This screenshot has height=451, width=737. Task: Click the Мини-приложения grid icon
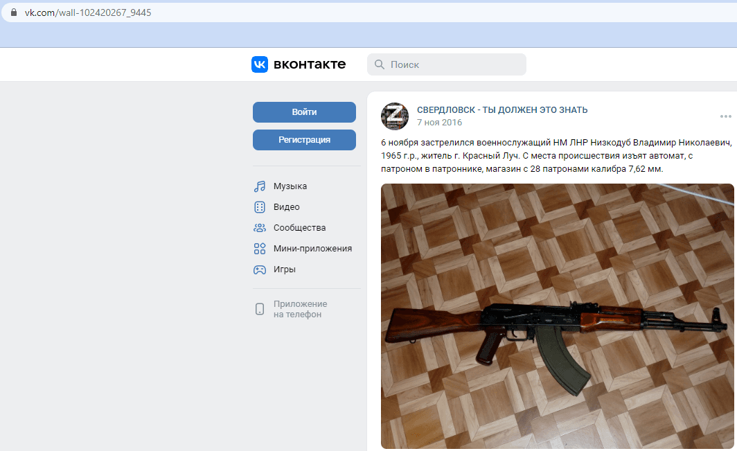click(260, 248)
